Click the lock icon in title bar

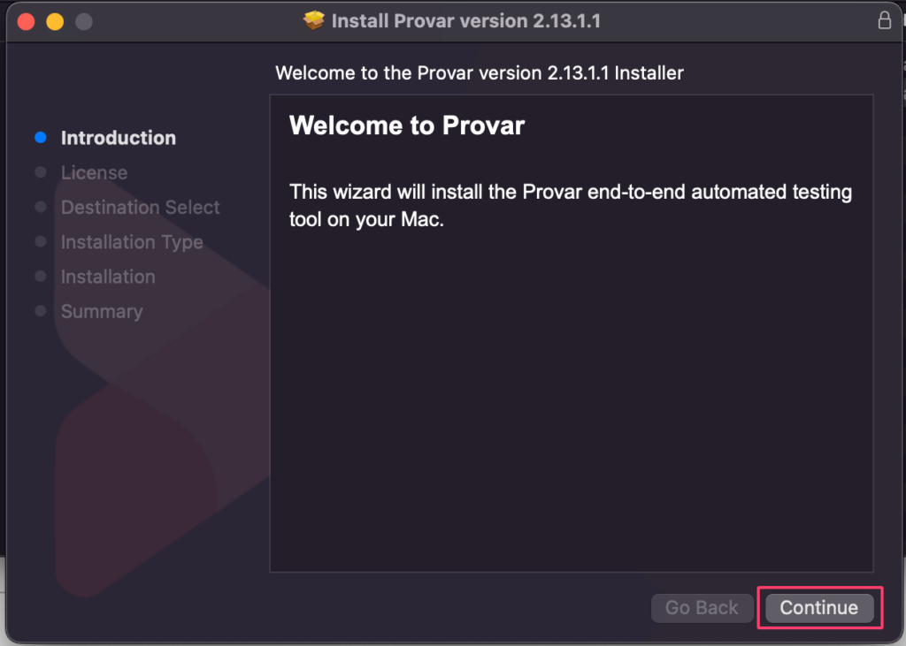click(884, 20)
